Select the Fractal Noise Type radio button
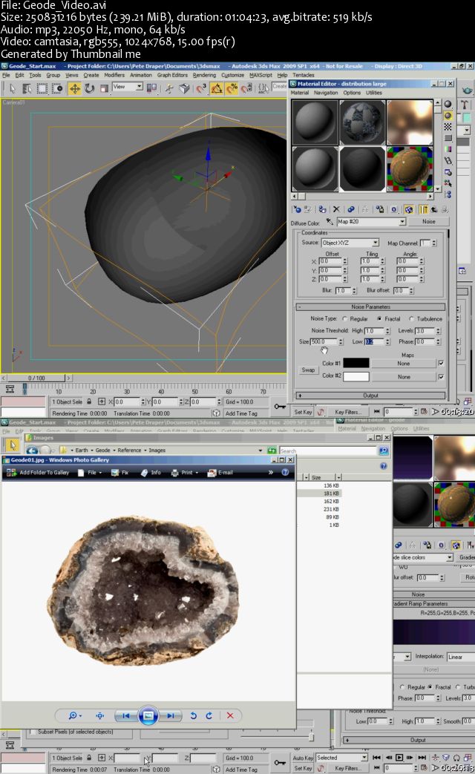 379,319
